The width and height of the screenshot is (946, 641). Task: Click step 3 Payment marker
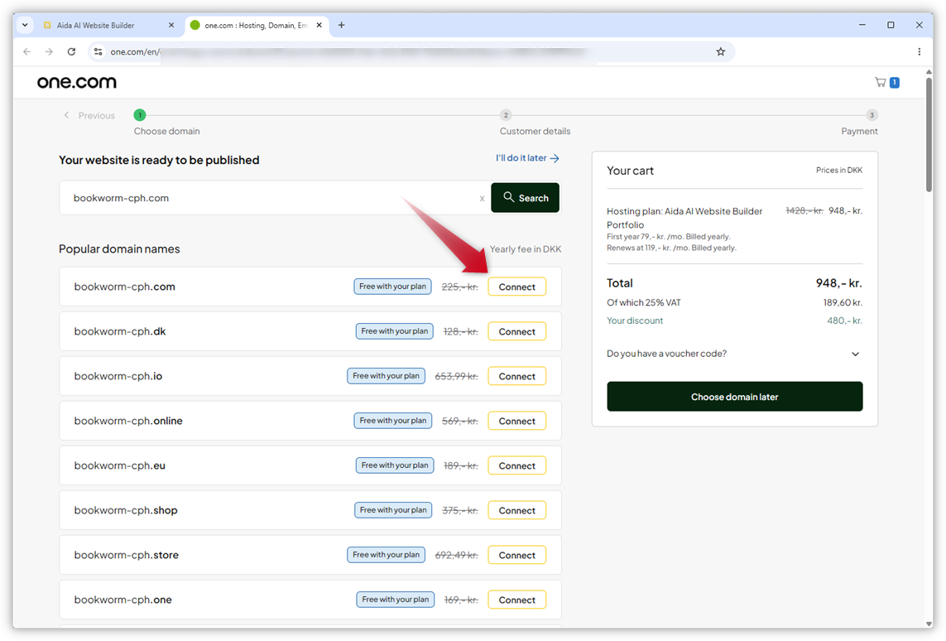[872, 114]
